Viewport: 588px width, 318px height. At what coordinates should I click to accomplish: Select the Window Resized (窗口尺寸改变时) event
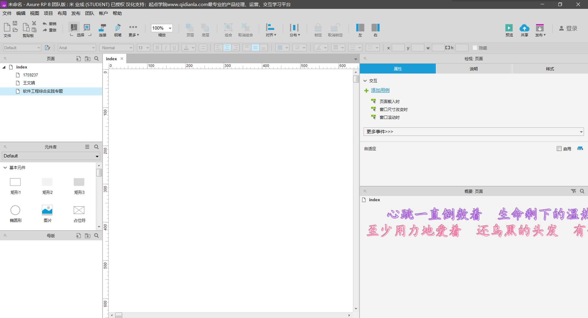394,109
